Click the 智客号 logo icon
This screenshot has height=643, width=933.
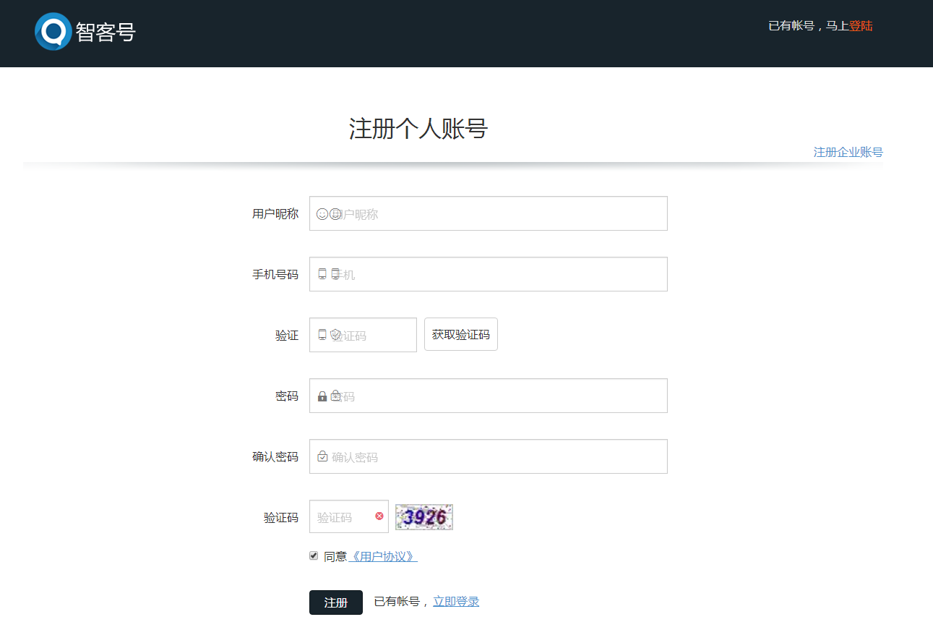[x=53, y=32]
